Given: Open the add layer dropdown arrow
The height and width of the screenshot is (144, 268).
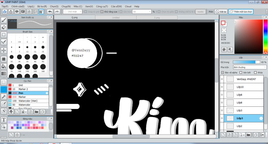Looking at the screenshot, I should click(244, 135).
